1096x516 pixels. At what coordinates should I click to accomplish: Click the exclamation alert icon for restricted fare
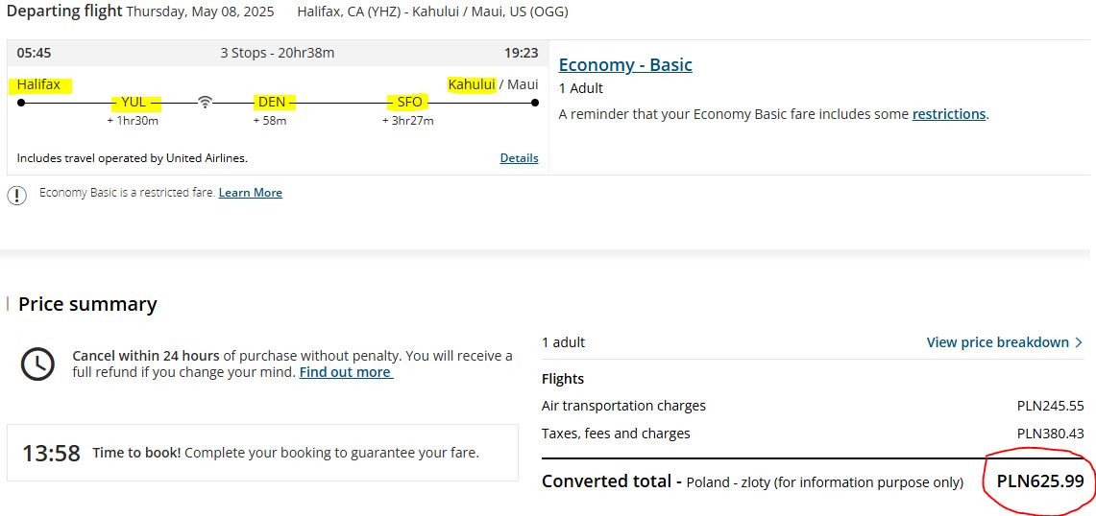(x=16, y=196)
